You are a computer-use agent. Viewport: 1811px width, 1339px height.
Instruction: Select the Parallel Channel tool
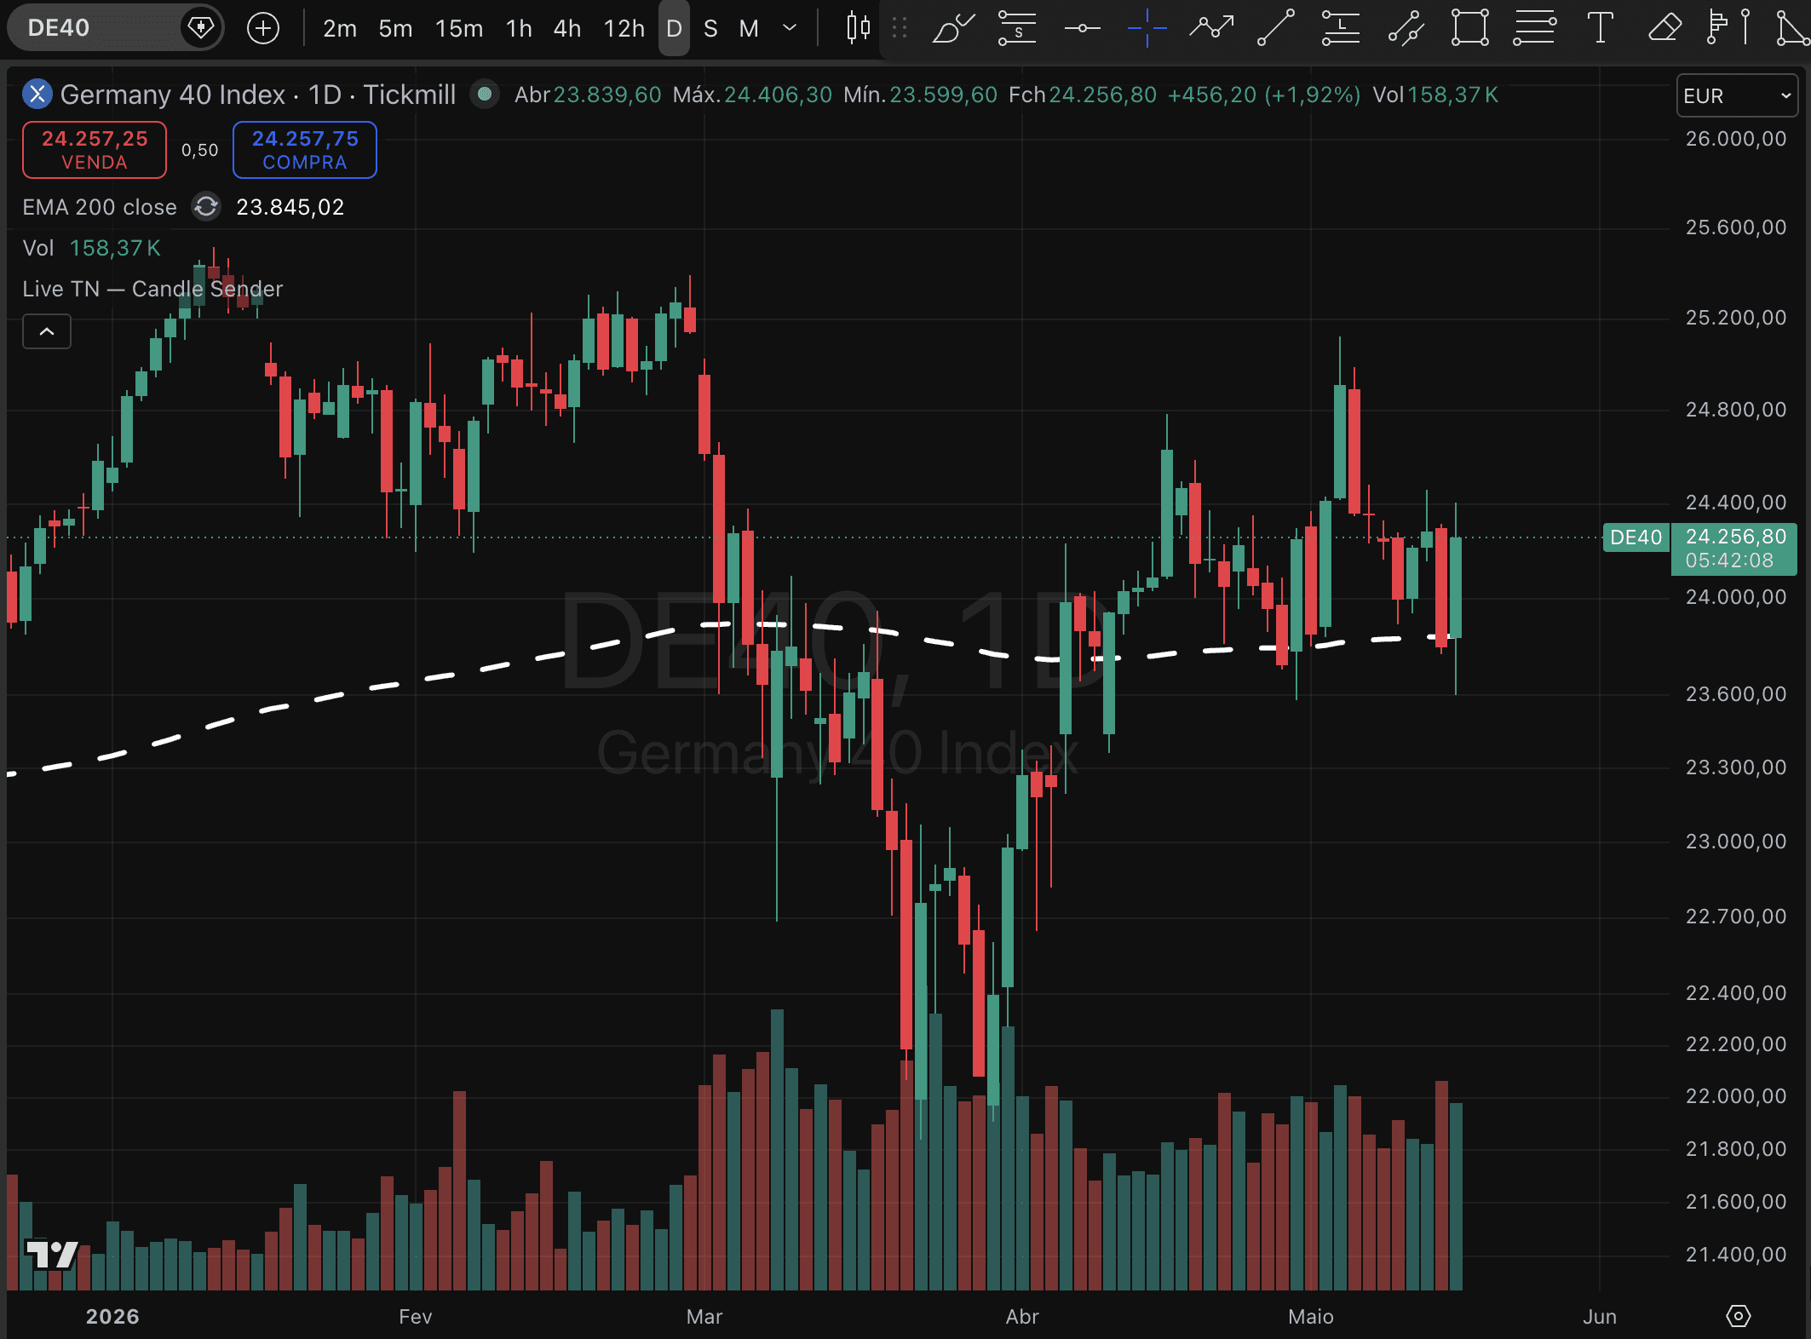coord(1406,28)
